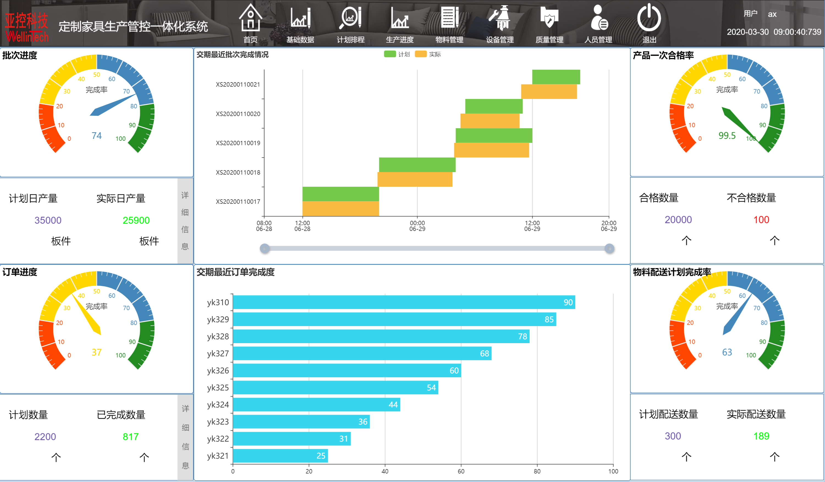Click right handle of timeline zoom slider
This screenshot has height=482, width=825.
point(609,249)
